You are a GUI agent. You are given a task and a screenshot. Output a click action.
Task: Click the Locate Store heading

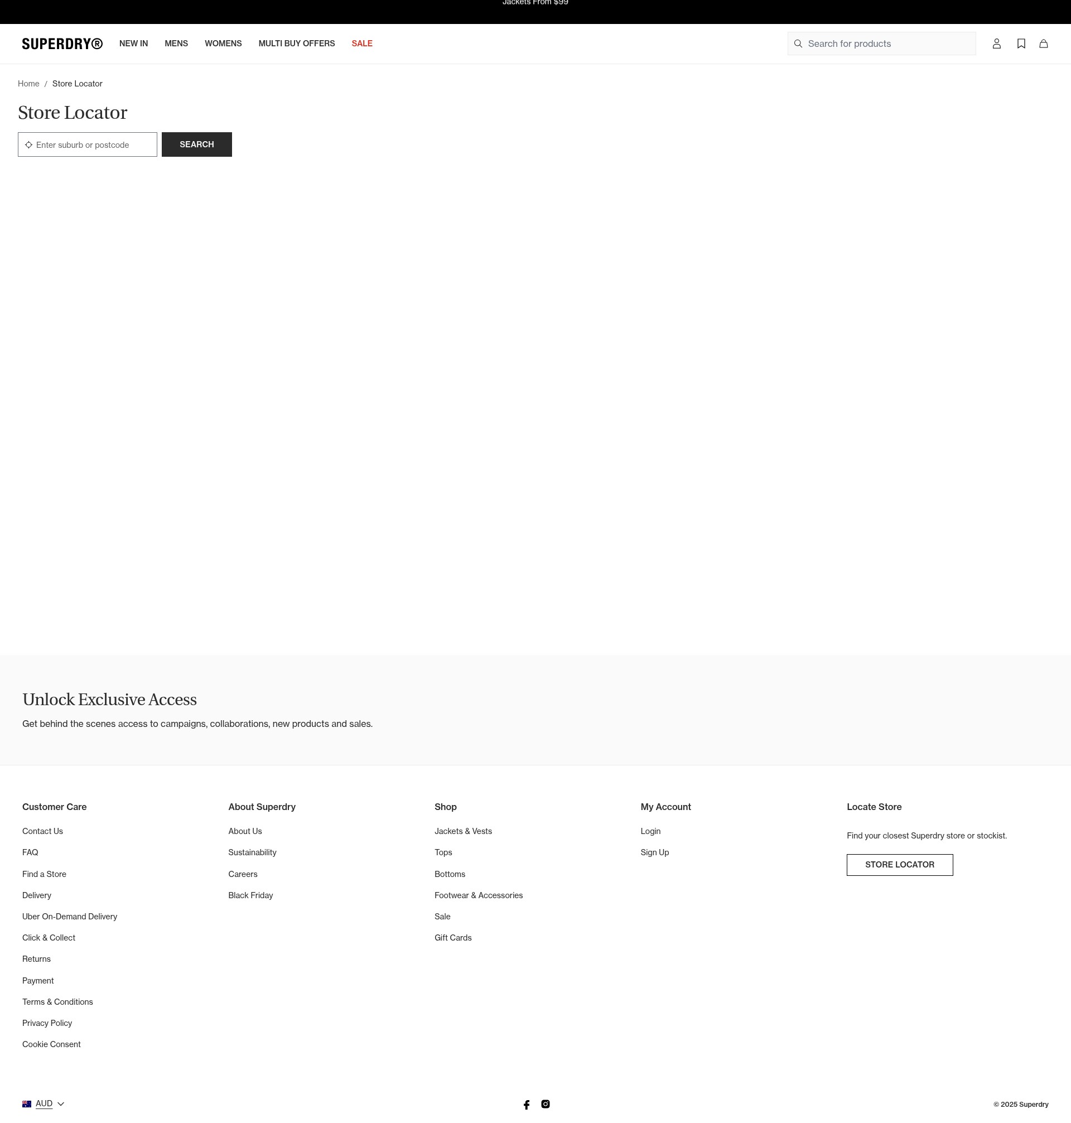(874, 807)
